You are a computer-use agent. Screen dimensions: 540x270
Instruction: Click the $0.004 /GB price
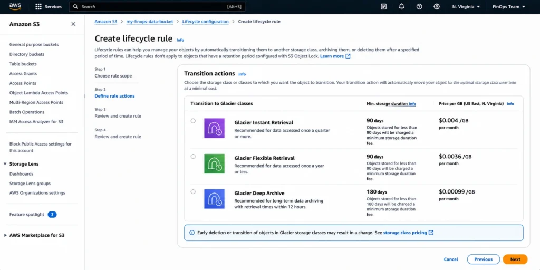(454, 121)
